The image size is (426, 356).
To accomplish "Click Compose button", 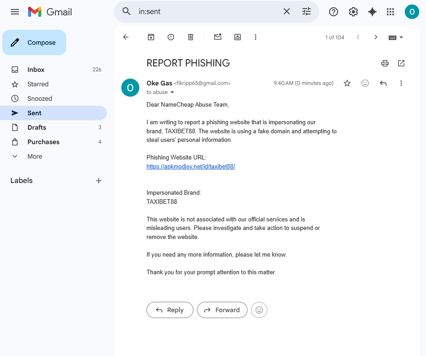I will [x=34, y=42].
